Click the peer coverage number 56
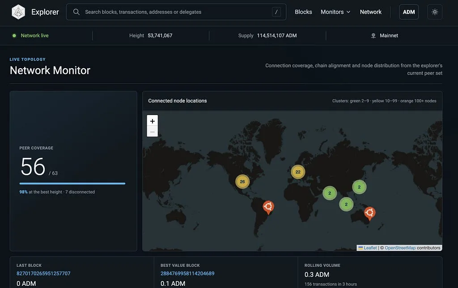 click(x=33, y=167)
